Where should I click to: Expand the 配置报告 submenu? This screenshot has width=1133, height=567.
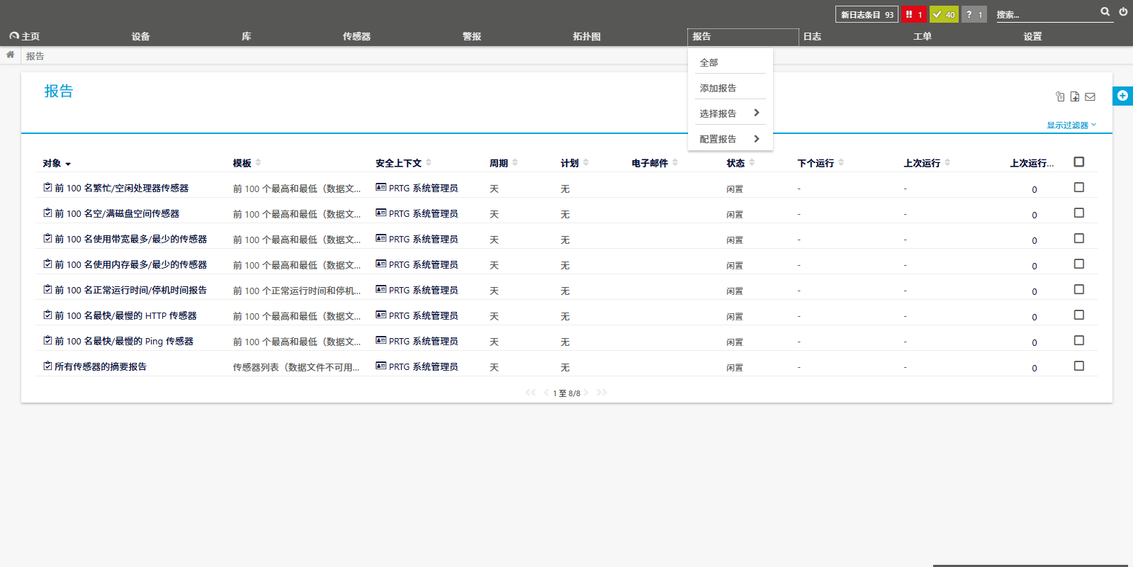click(729, 139)
